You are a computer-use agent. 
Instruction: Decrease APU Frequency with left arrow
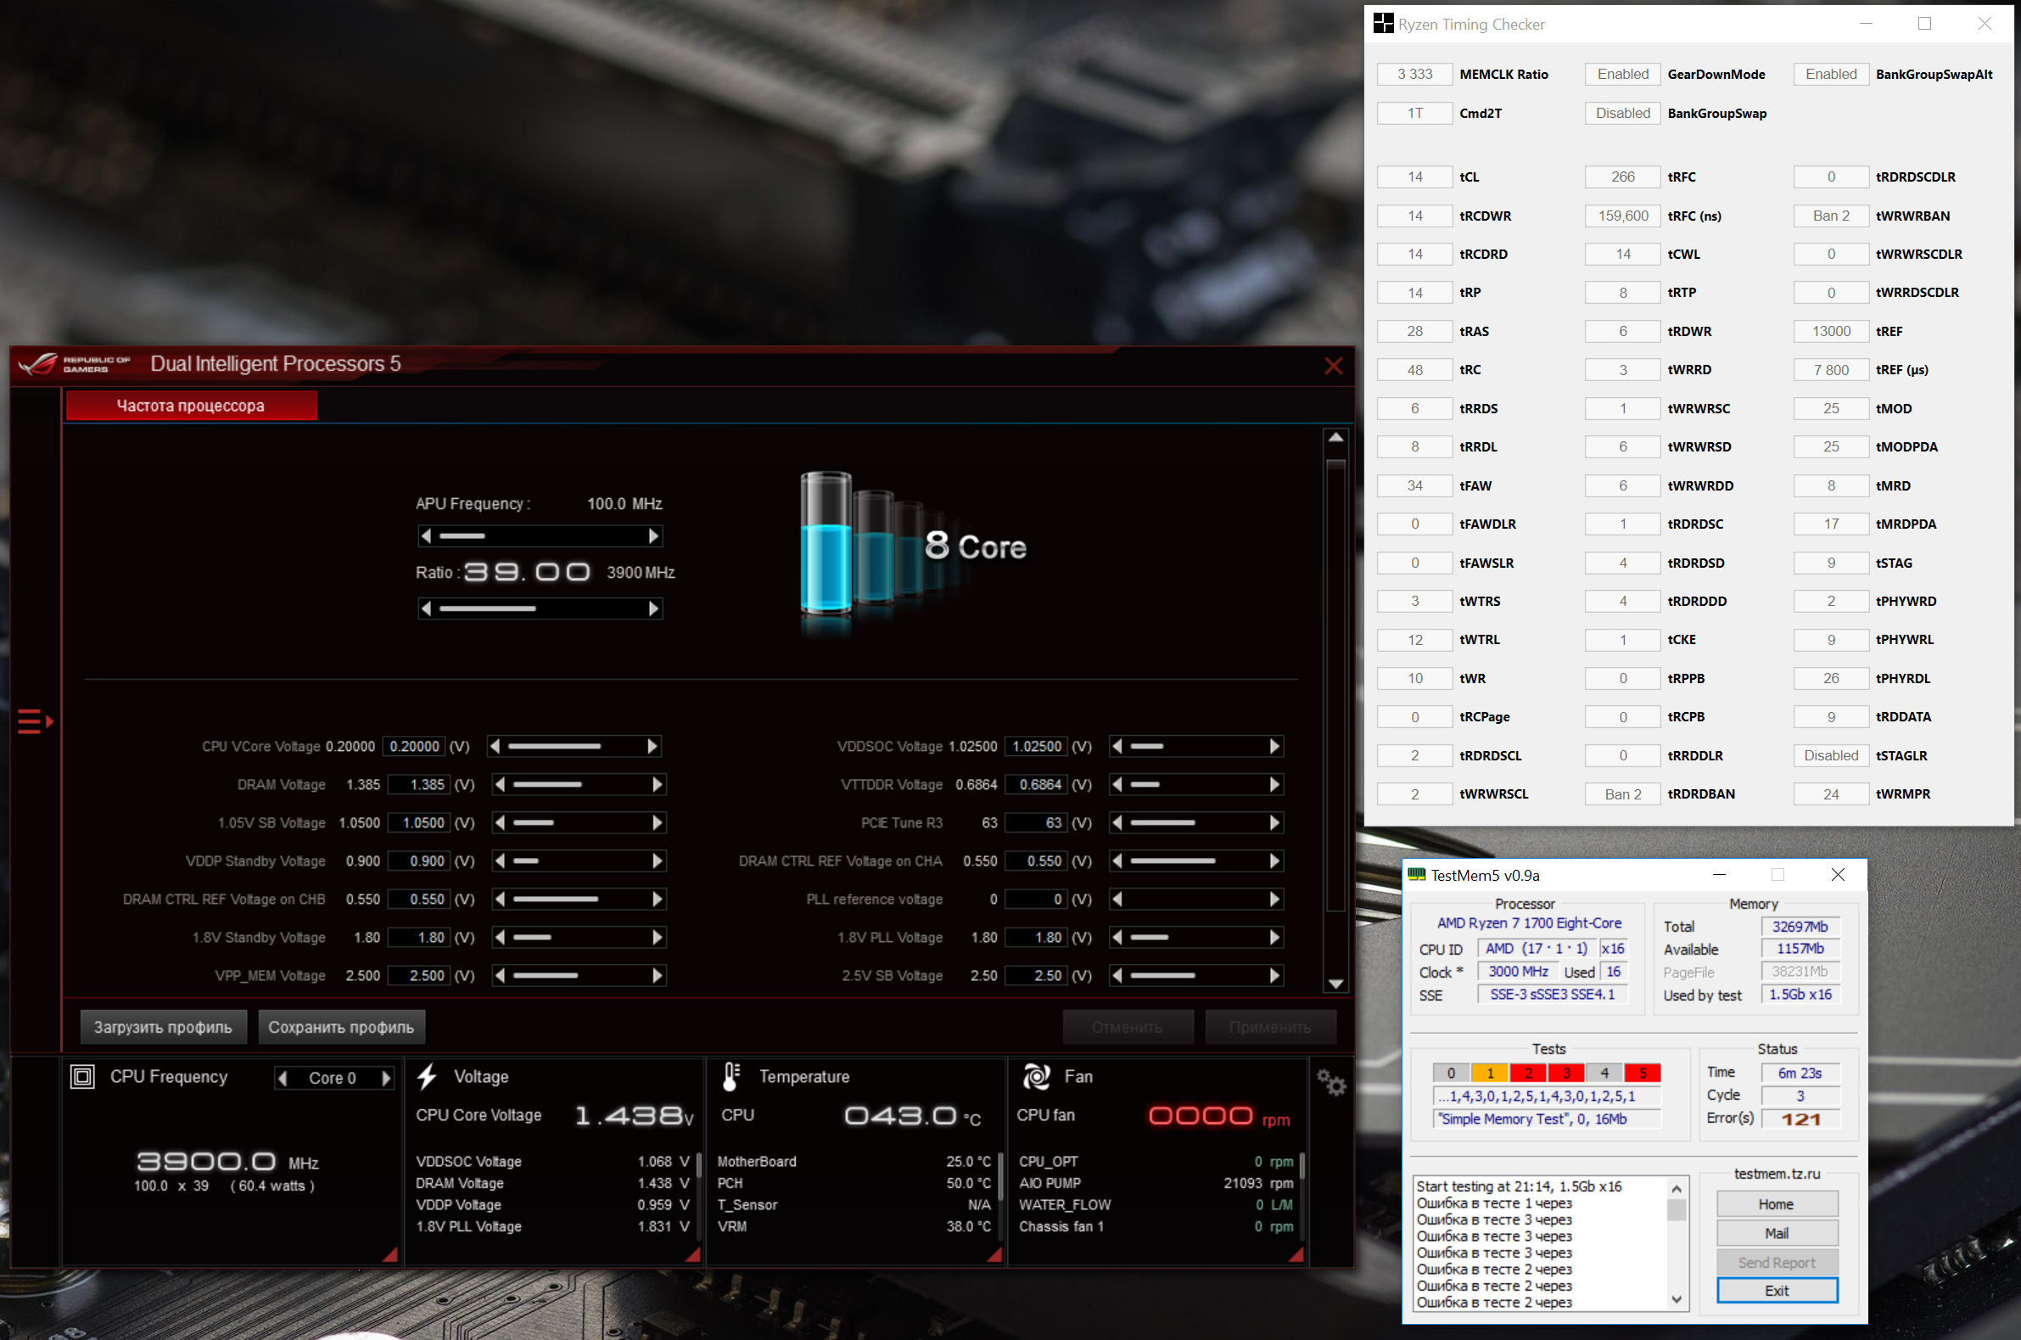click(x=426, y=535)
